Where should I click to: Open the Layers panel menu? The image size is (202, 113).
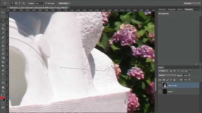(200, 67)
